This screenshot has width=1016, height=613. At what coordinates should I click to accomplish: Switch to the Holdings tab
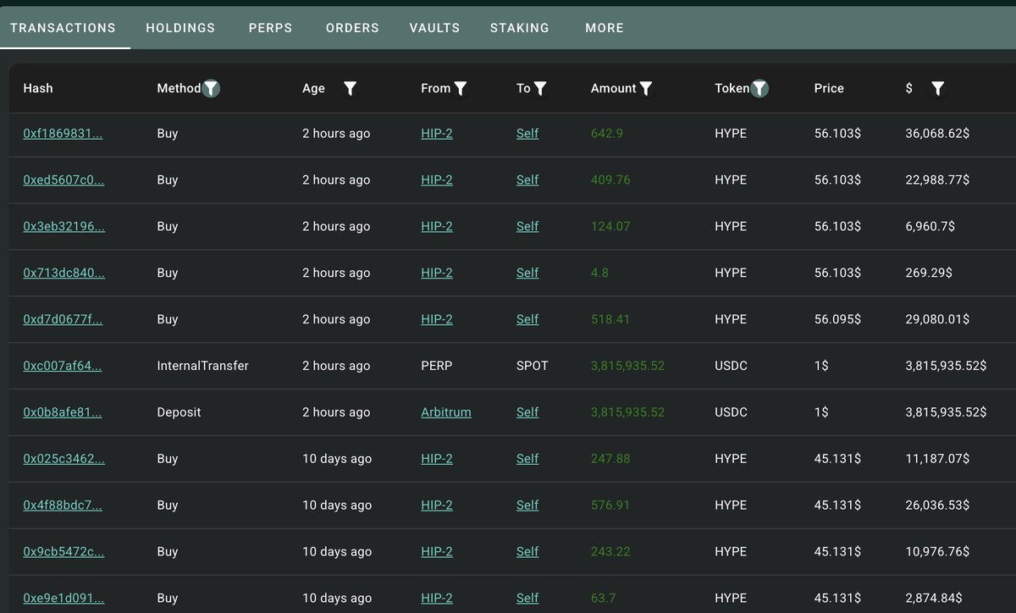coord(180,28)
